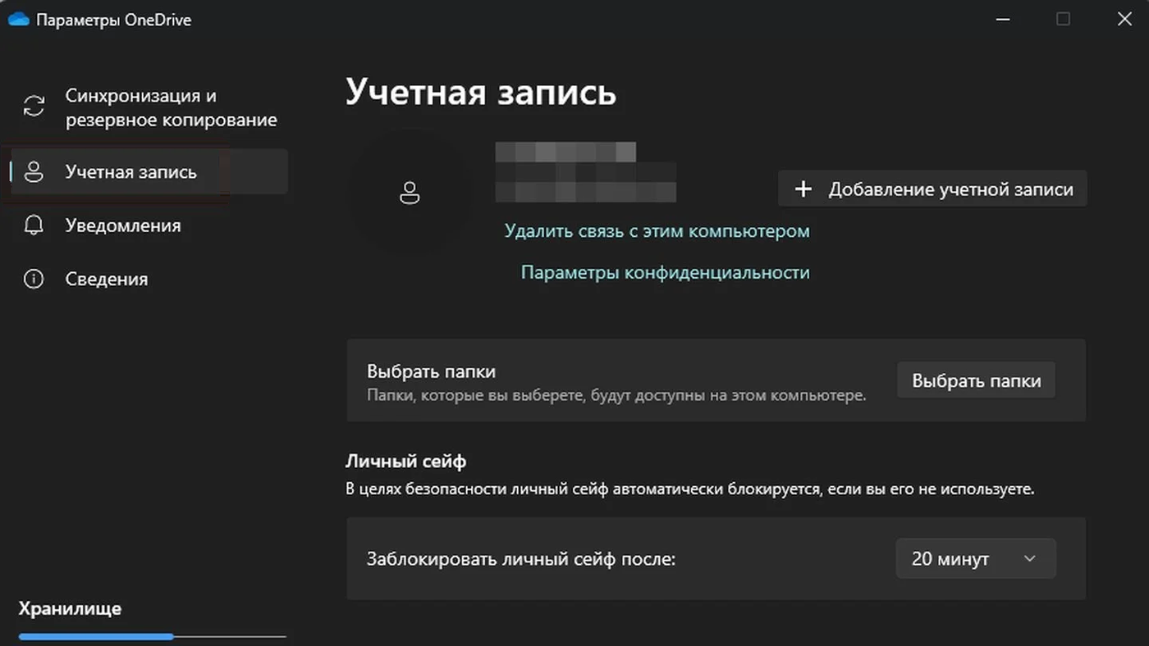Click the Параметры OneDrive window title
This screenshot has width=1149, height=646.
(113, 20)
